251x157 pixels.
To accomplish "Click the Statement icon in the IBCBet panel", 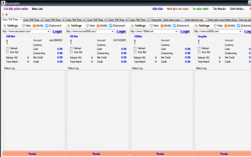I will 111,25.
